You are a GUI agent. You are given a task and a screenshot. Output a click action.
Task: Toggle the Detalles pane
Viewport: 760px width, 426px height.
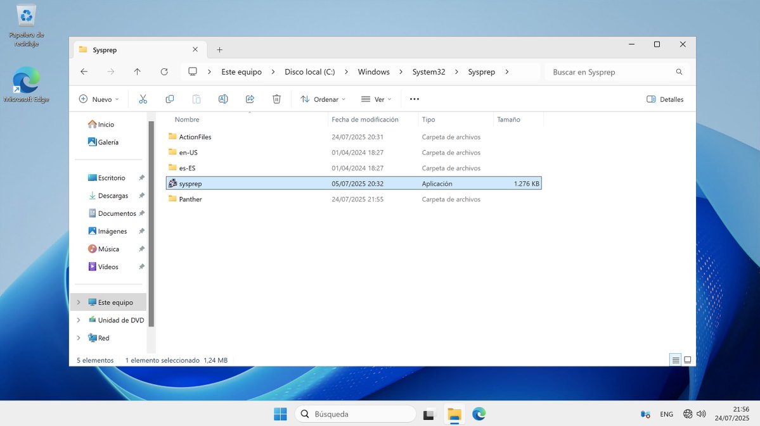665,99
